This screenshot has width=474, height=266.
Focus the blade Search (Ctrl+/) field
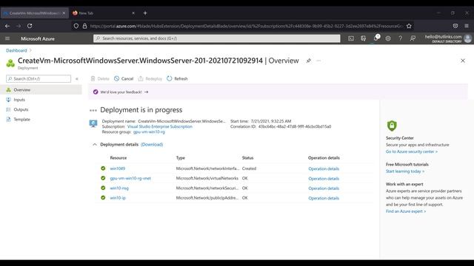39,79
